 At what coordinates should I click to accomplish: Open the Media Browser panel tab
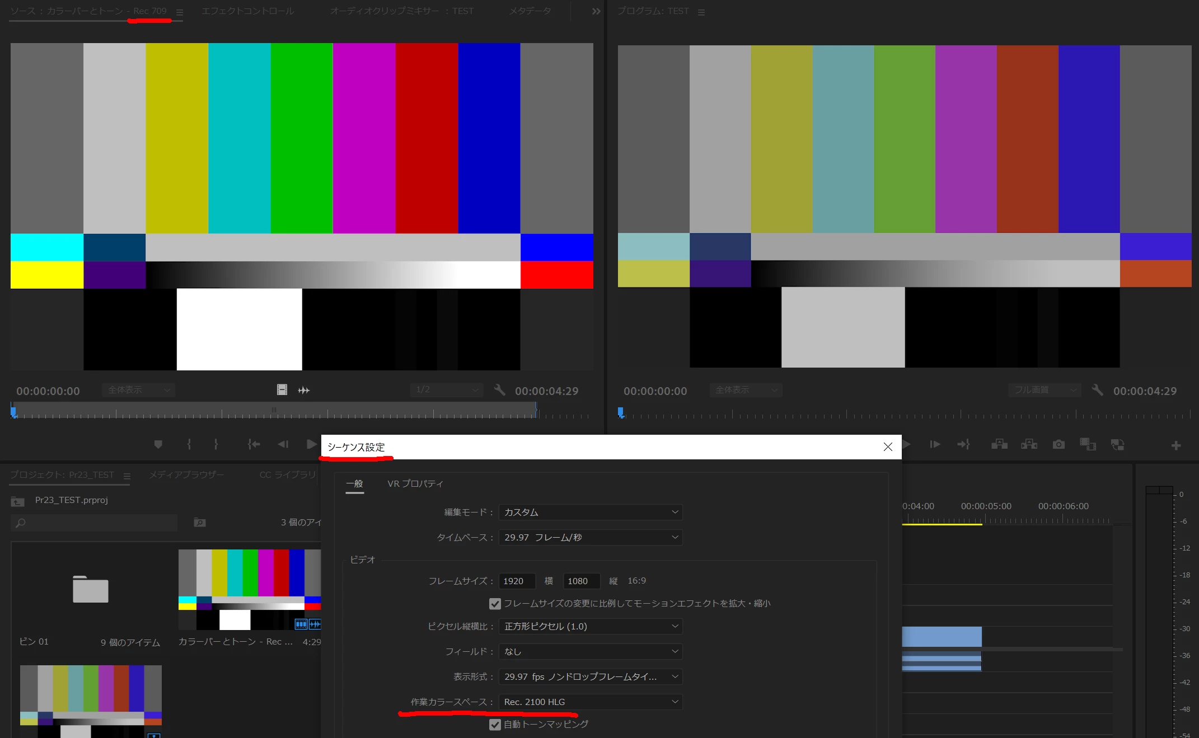186,474
